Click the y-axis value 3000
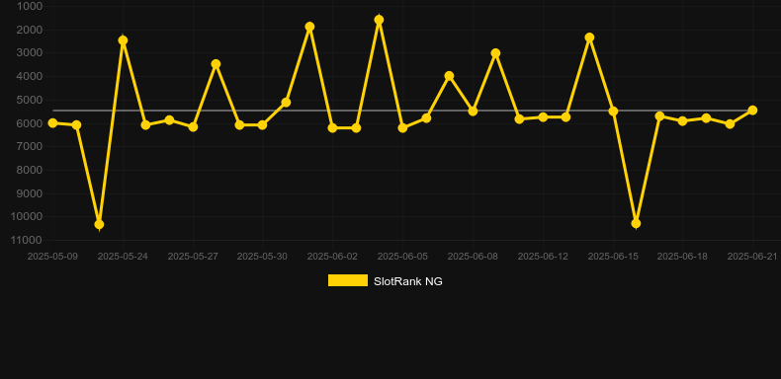Screen dimensions: 781x379 click(x=30, y=52)
